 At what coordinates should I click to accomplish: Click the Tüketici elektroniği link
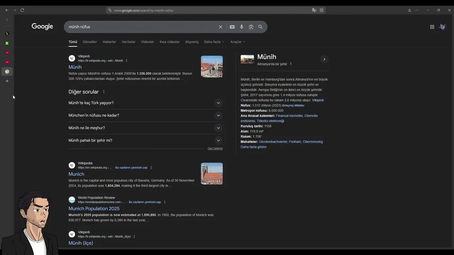click(x=270, y=121)
